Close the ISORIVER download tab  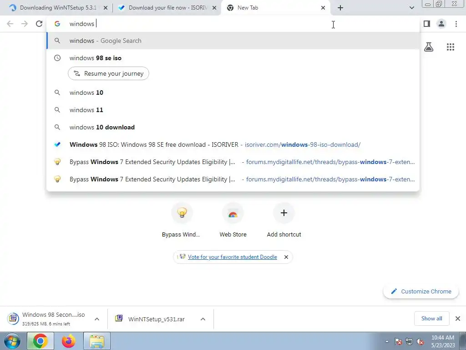pos(214,8)
